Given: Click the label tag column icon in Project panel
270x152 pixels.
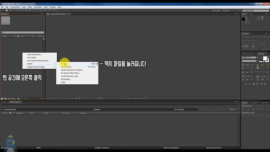Looking at the screenshot, I should (18, 36).
